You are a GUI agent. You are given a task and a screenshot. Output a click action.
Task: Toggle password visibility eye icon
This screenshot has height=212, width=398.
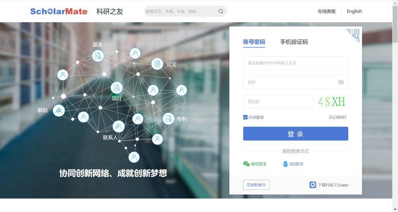341,82
